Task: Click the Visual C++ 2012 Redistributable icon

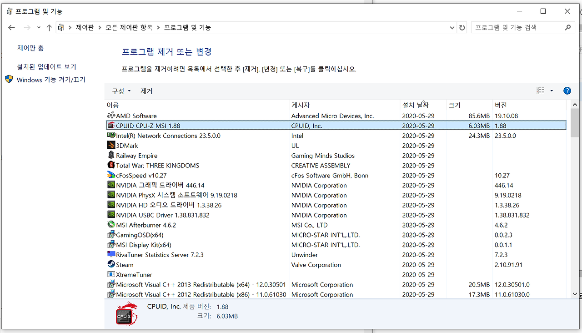Action: tap(111, 294)
